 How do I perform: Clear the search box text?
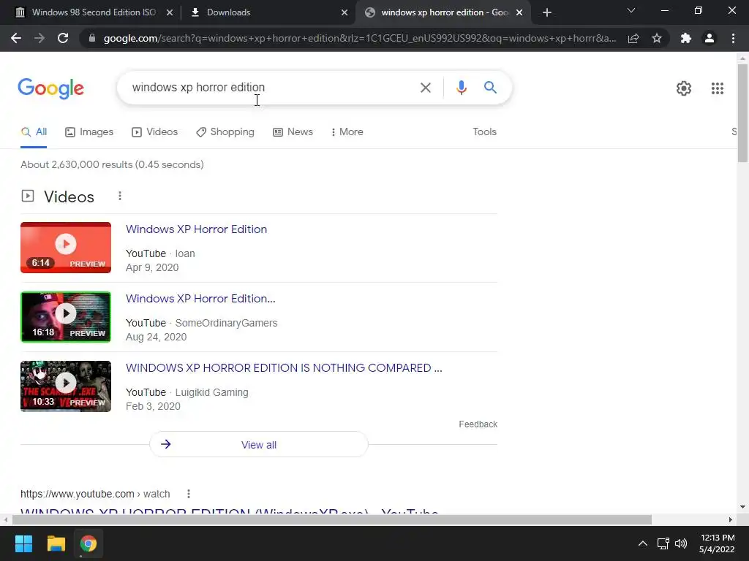pos(425,88)
